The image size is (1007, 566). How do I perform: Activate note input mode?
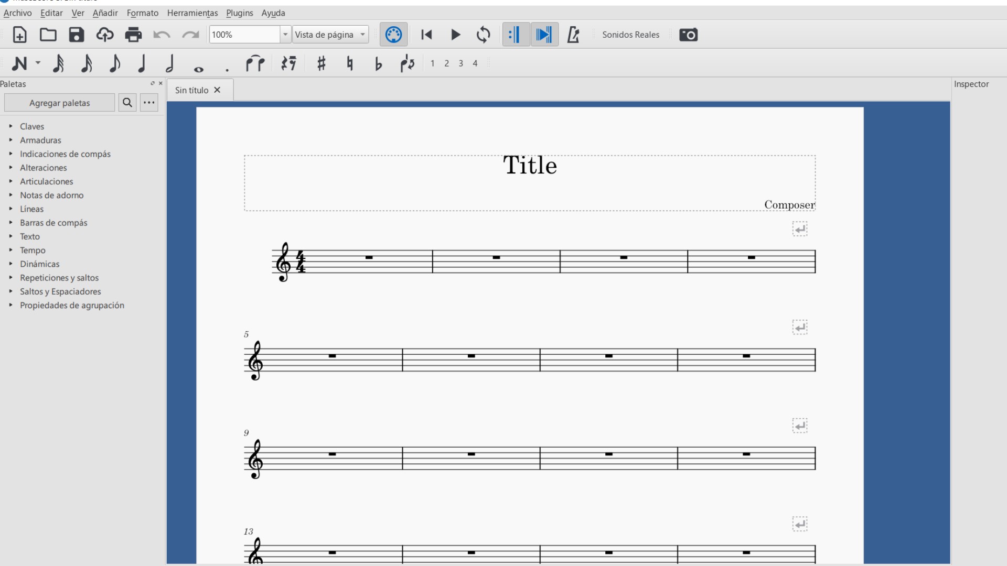(x=21, y=63)
